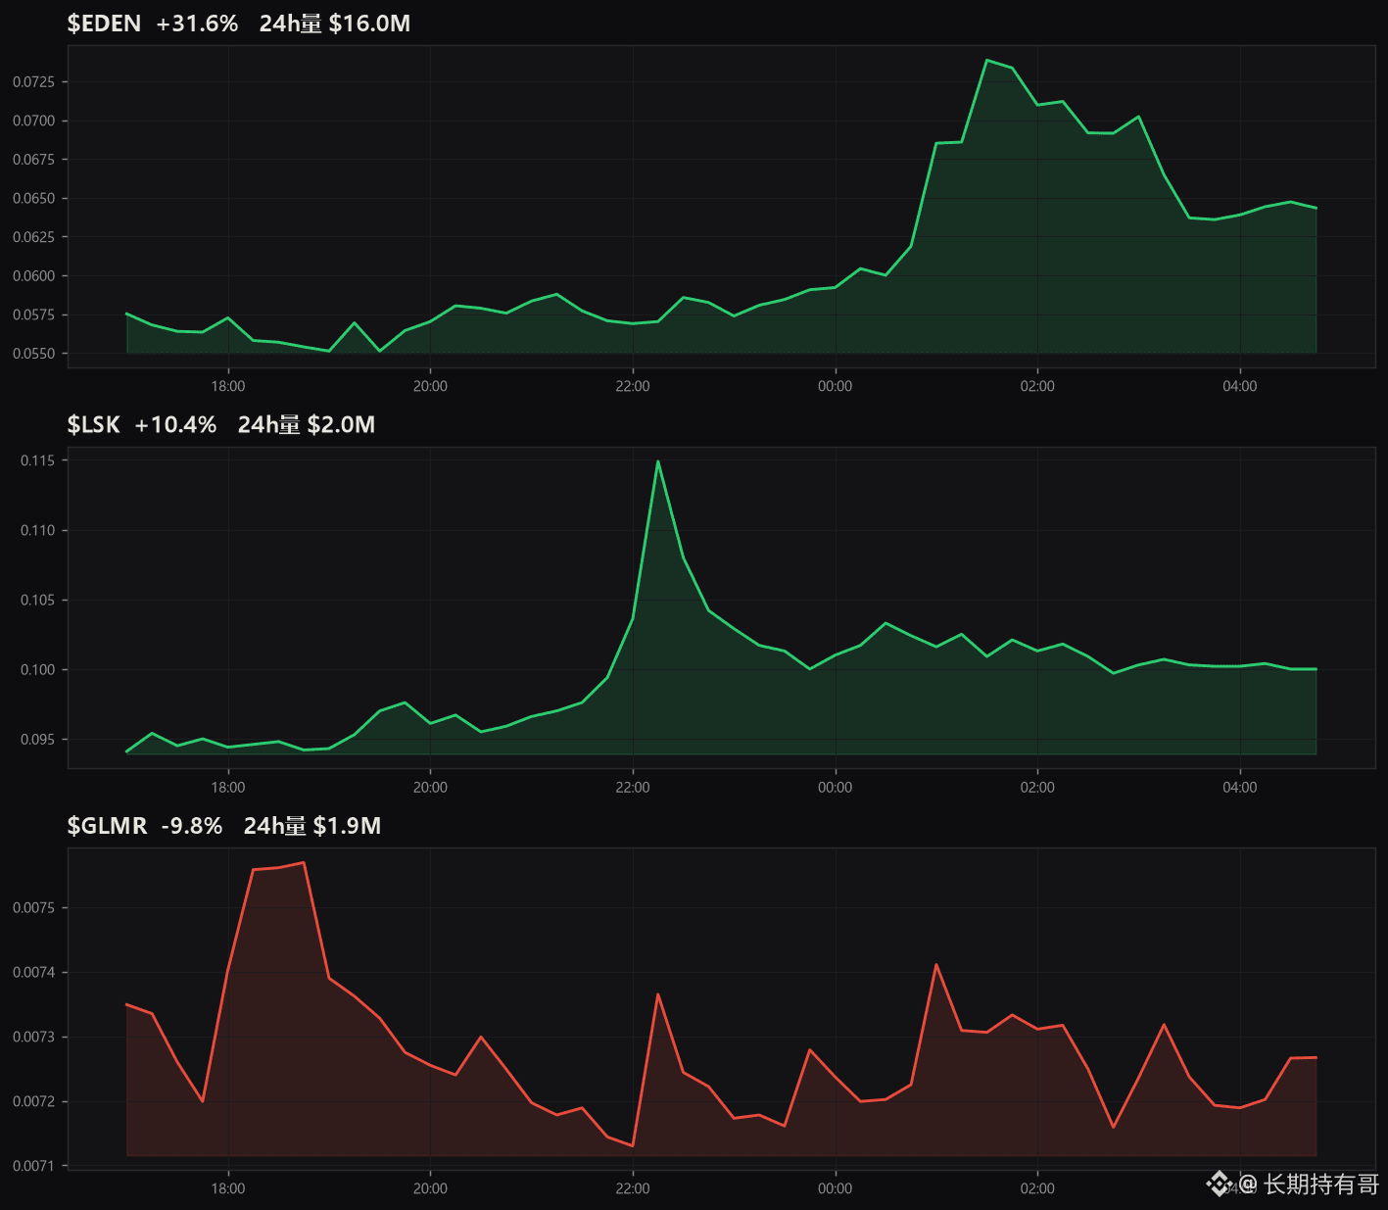Click the 24h量 $2.0M volume text
1388x1210 pixels.
pyautogui.click(x=307, y=424)
